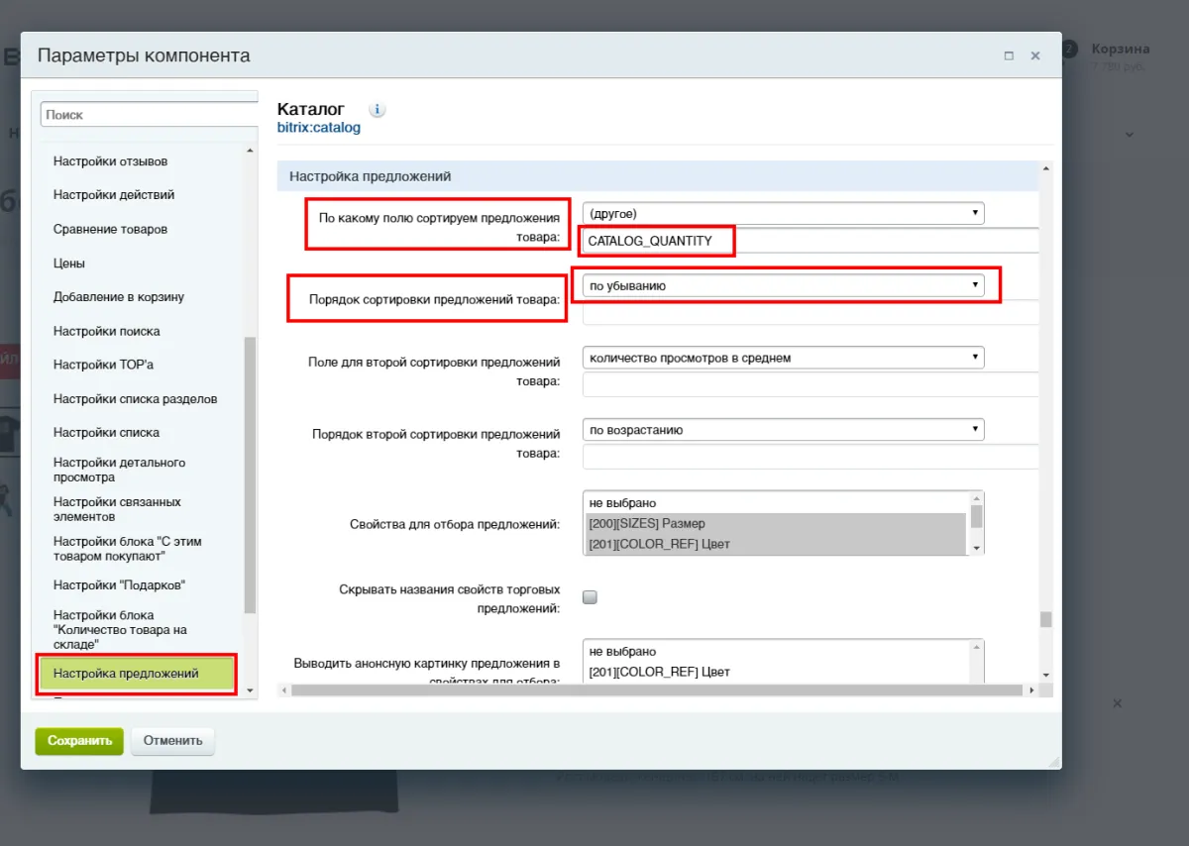Viewport: 1189px width, 846px height.
Task: Open Добавление в корзину section
Action: click(119, 297)
